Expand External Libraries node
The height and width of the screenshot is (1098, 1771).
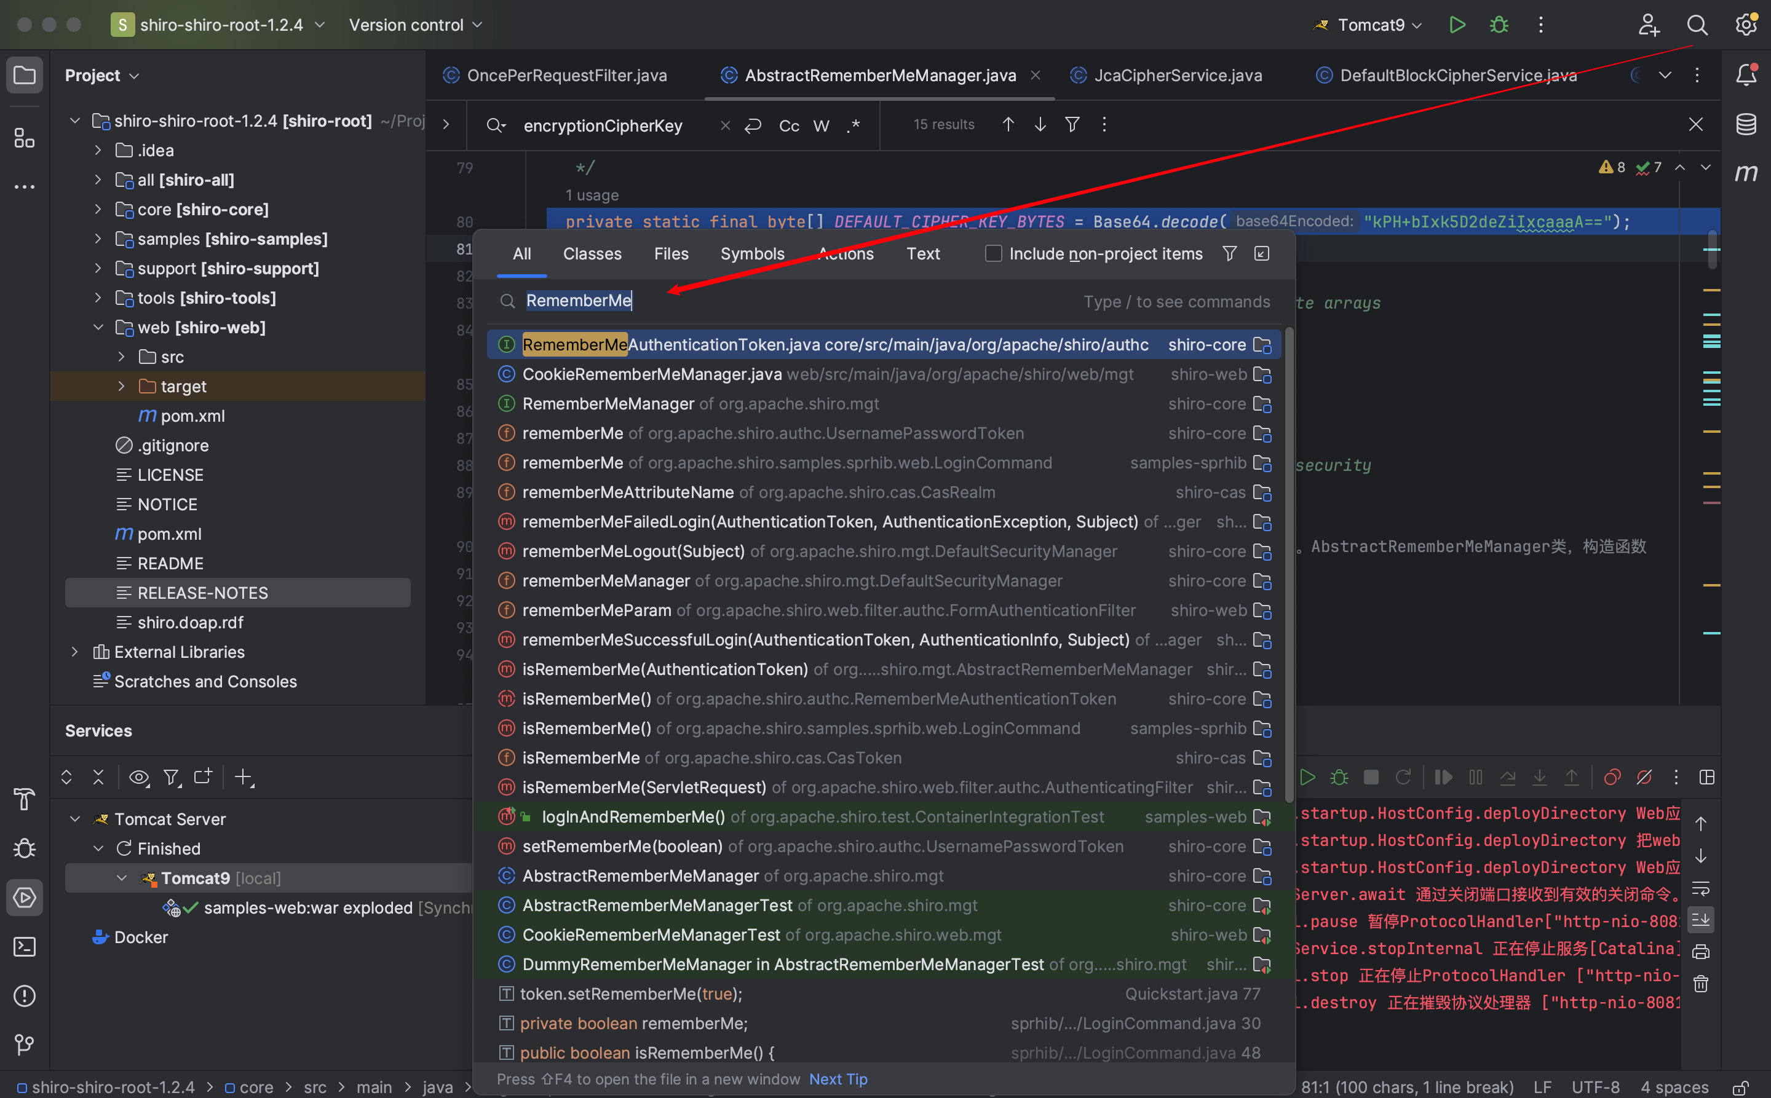74,652
